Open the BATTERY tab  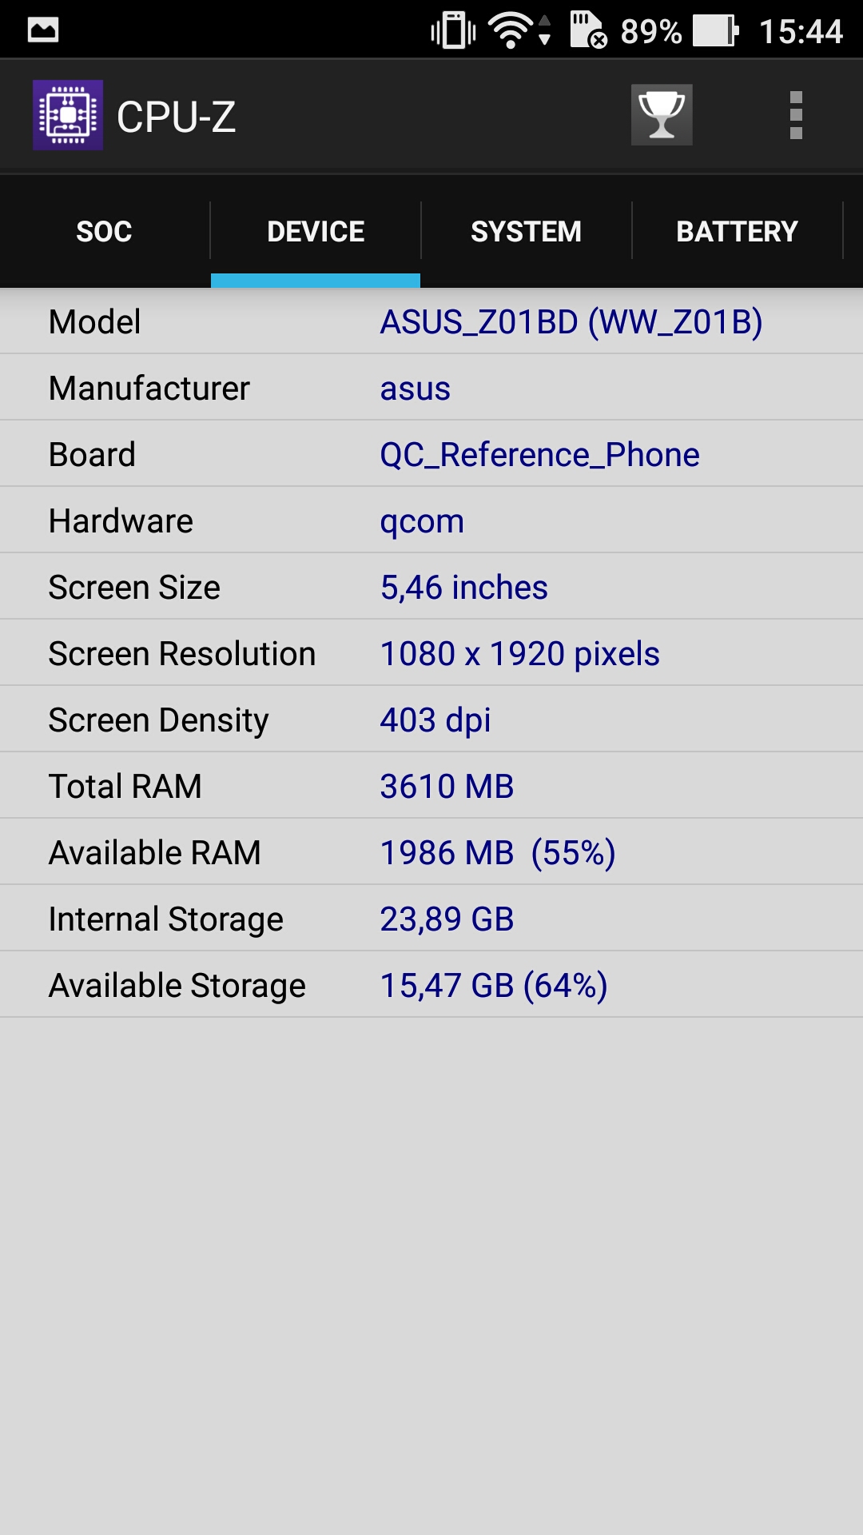coord(738,232)
